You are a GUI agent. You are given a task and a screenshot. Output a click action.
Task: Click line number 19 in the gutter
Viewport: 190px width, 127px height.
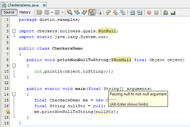click(6, 123)
